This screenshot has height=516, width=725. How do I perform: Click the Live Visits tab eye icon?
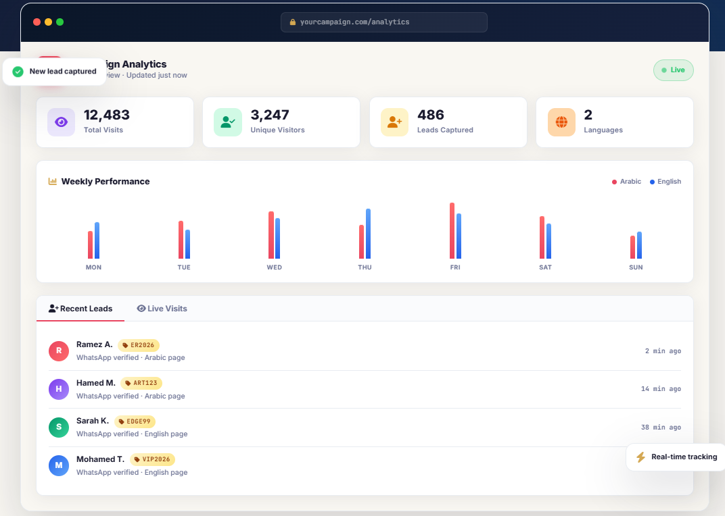(141, 309)
